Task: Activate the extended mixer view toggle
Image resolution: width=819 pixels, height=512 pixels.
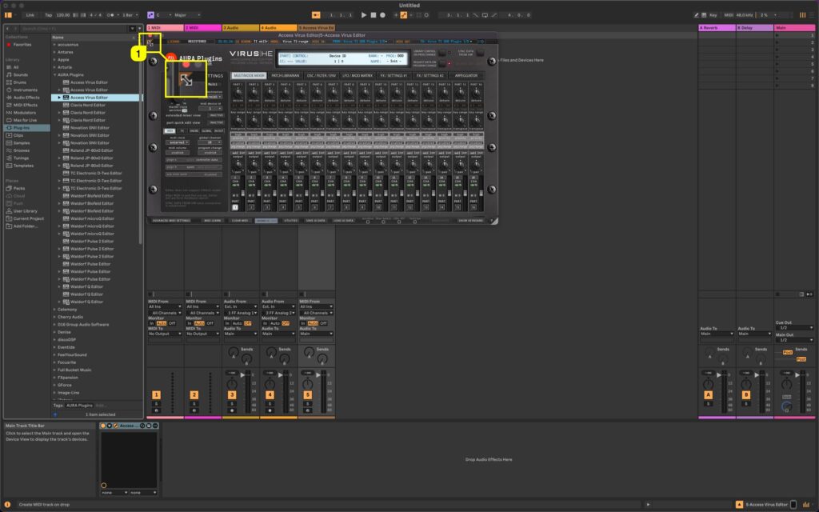Action: tap(217, 114)
